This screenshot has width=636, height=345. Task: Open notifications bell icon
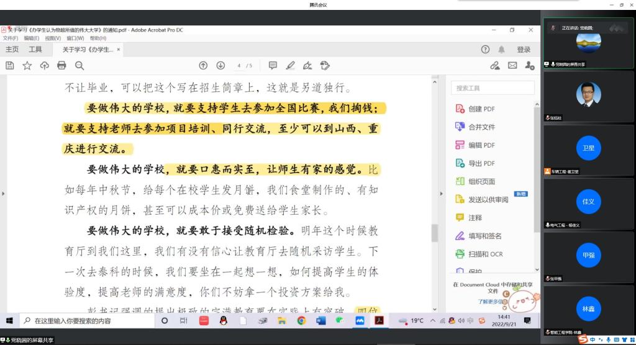pos(501,50)
